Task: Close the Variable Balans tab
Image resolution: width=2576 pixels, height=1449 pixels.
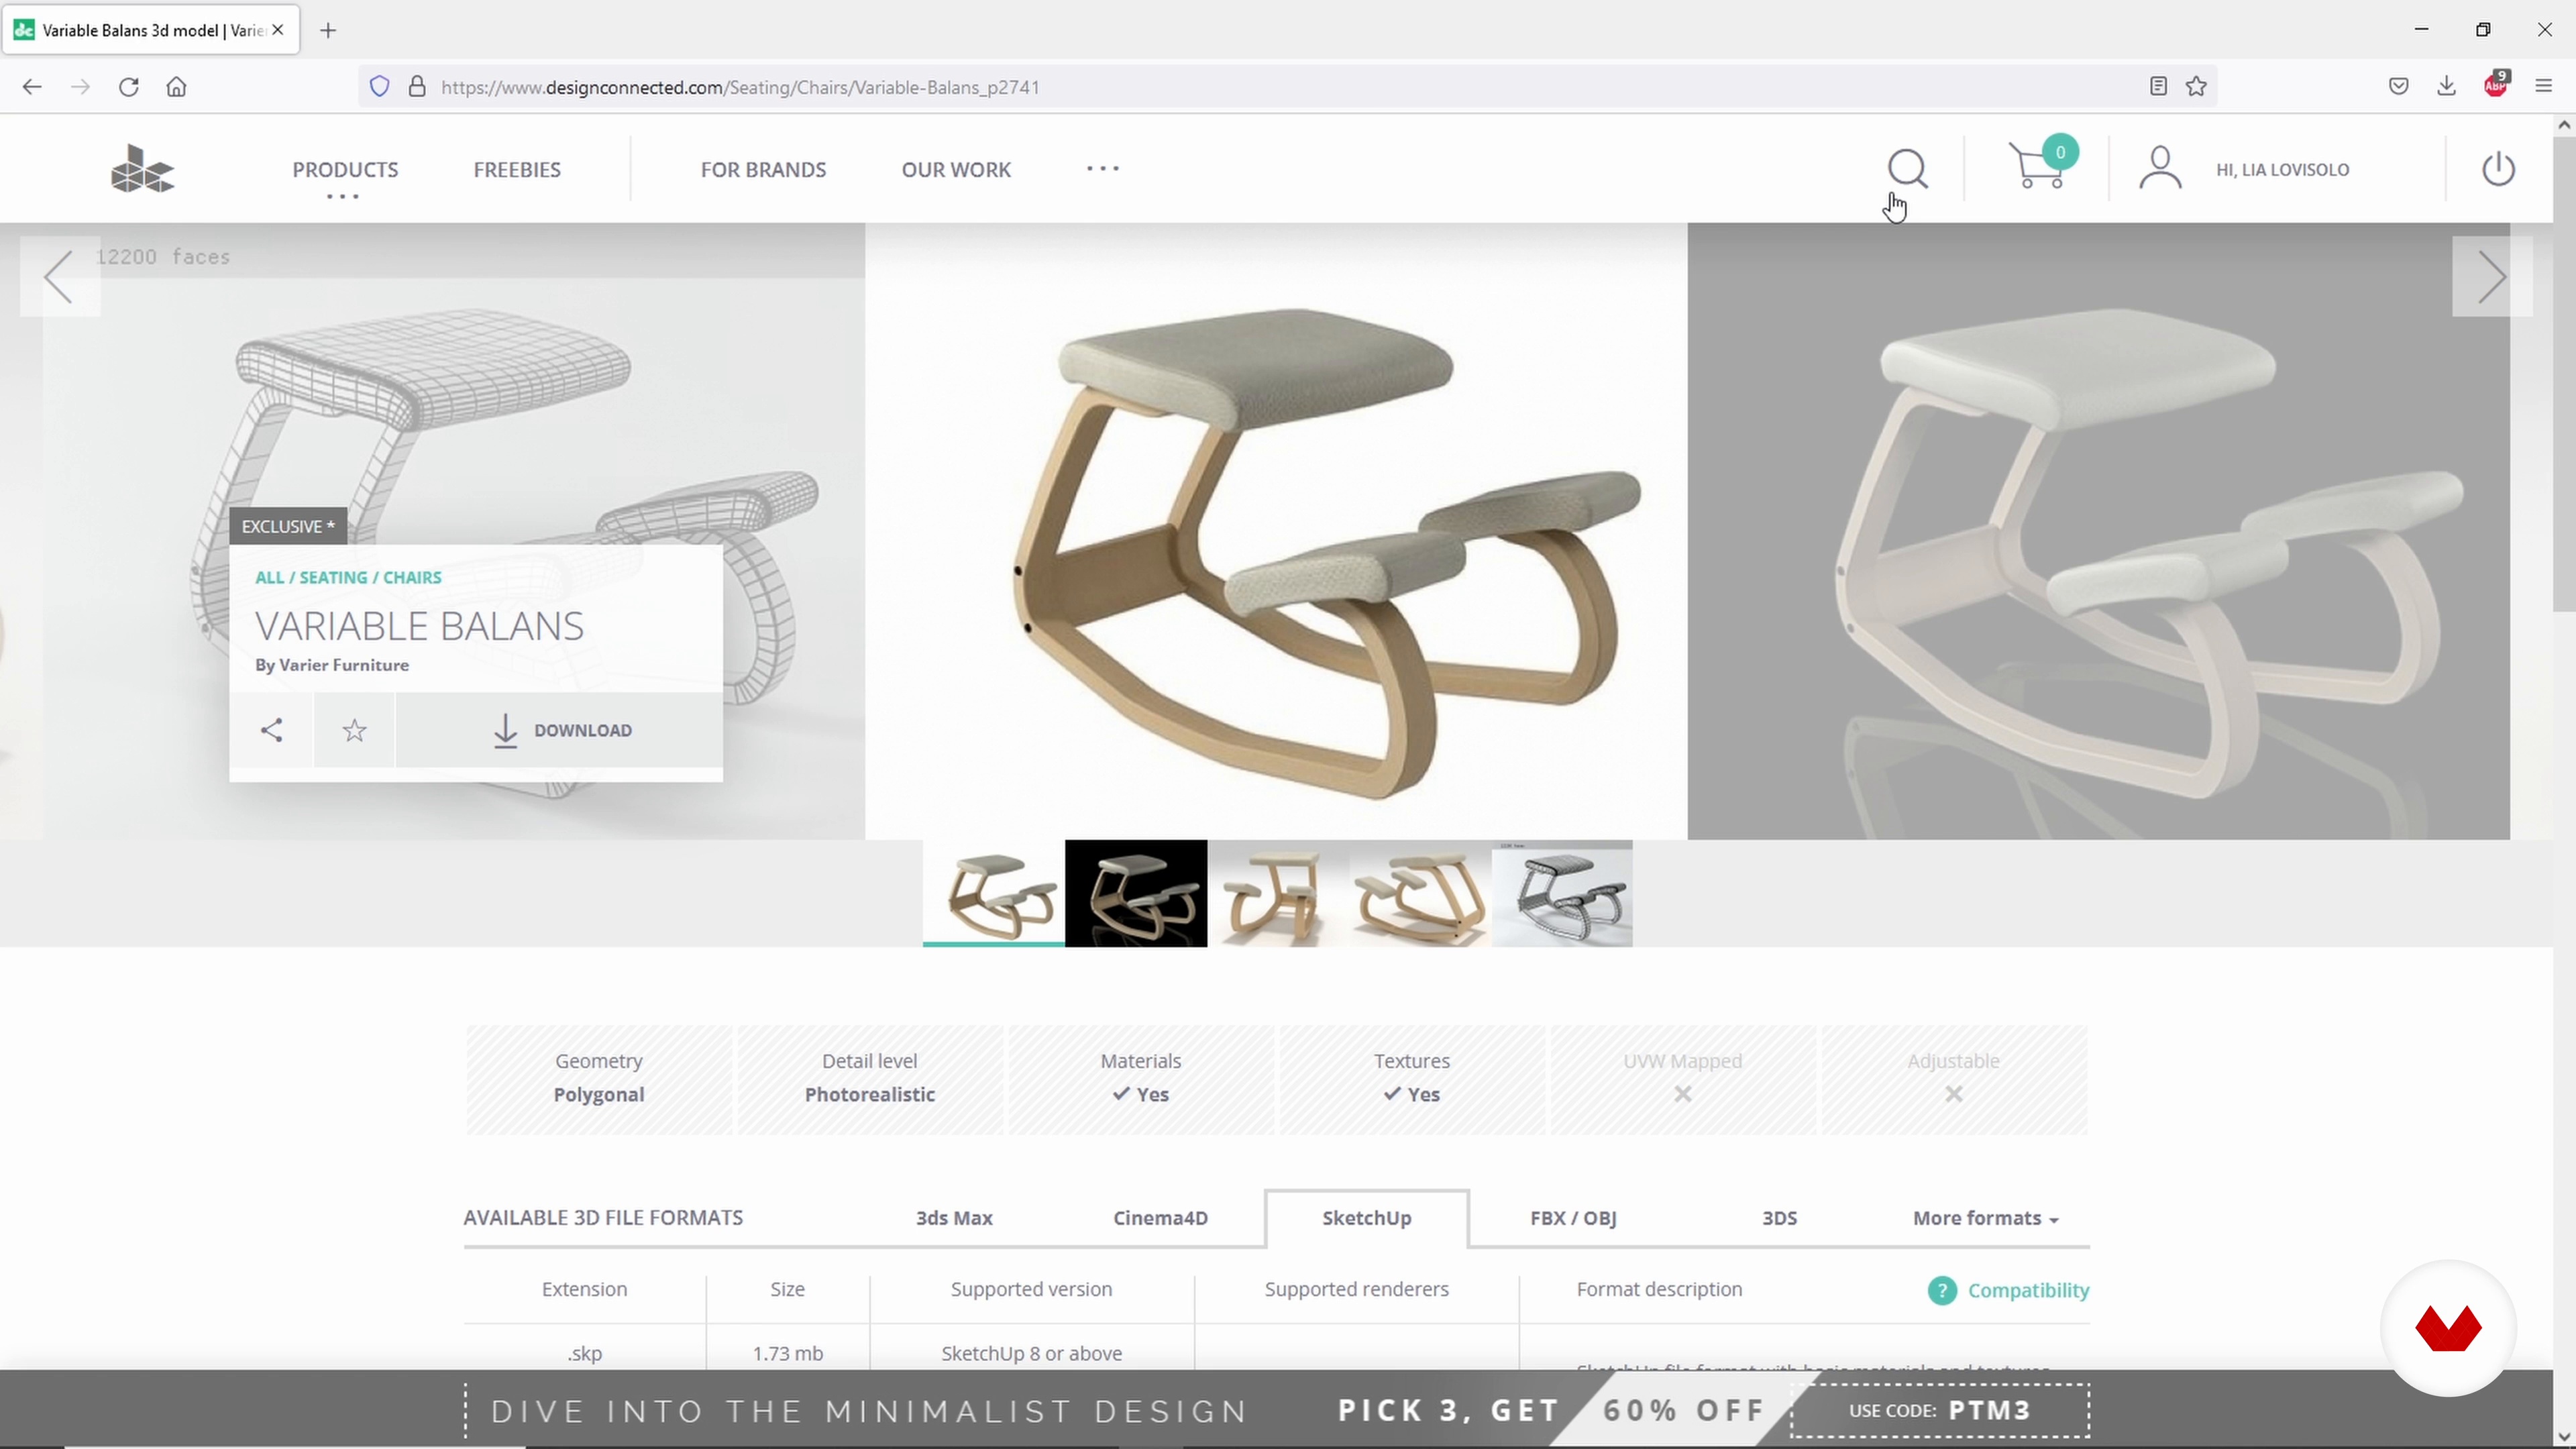Action: [x=278, y=30]
